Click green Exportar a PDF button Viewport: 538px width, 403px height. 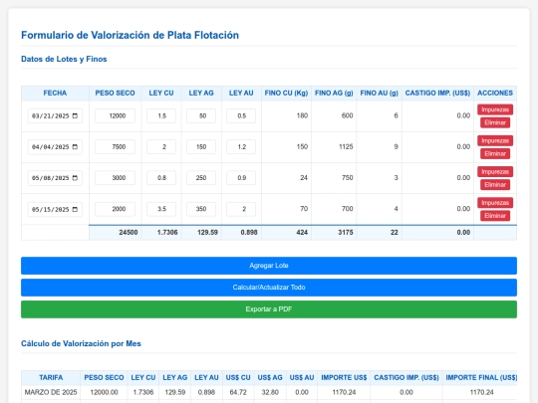click(x=269, y=309)
